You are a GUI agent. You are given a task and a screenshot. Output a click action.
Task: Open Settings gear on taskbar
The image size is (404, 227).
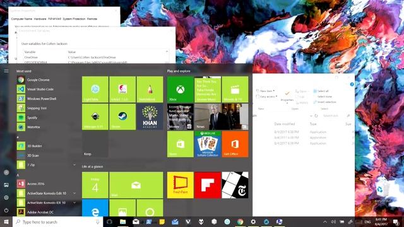click(x=253, y=221)
